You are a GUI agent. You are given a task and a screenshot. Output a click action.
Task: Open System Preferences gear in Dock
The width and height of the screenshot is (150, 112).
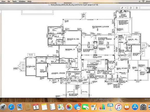(143, 107)
